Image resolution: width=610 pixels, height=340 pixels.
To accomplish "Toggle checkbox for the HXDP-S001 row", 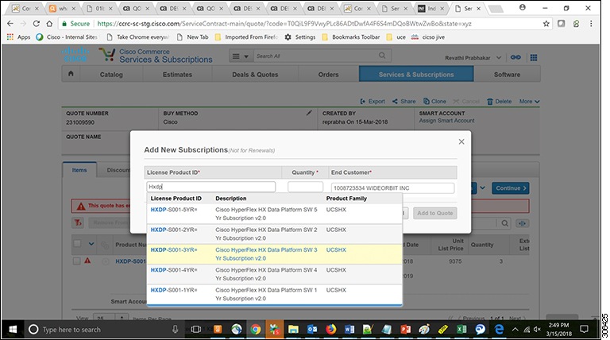I will pyautogui.click(x=76, y=261).
